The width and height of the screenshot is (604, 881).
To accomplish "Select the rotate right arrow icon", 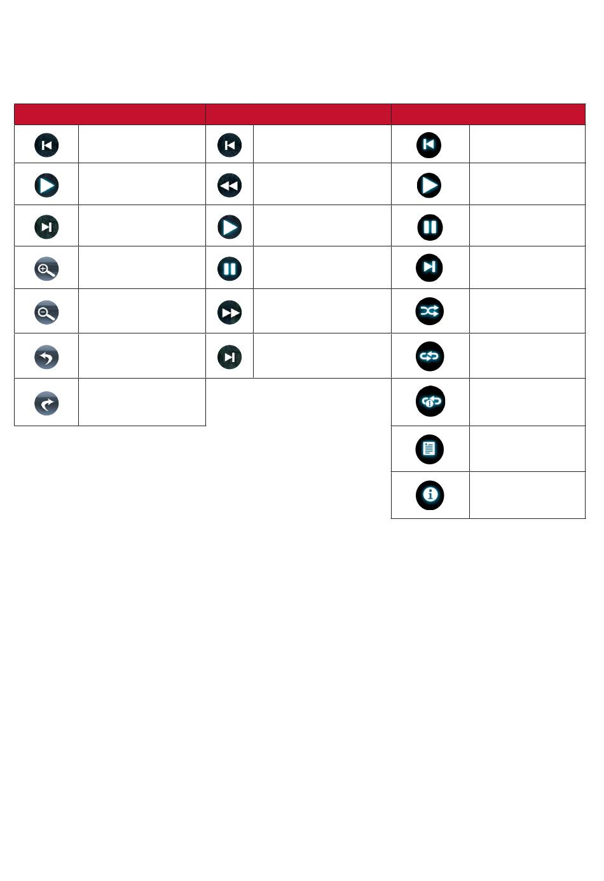I will pyautogui.click(x=46, y=403).
